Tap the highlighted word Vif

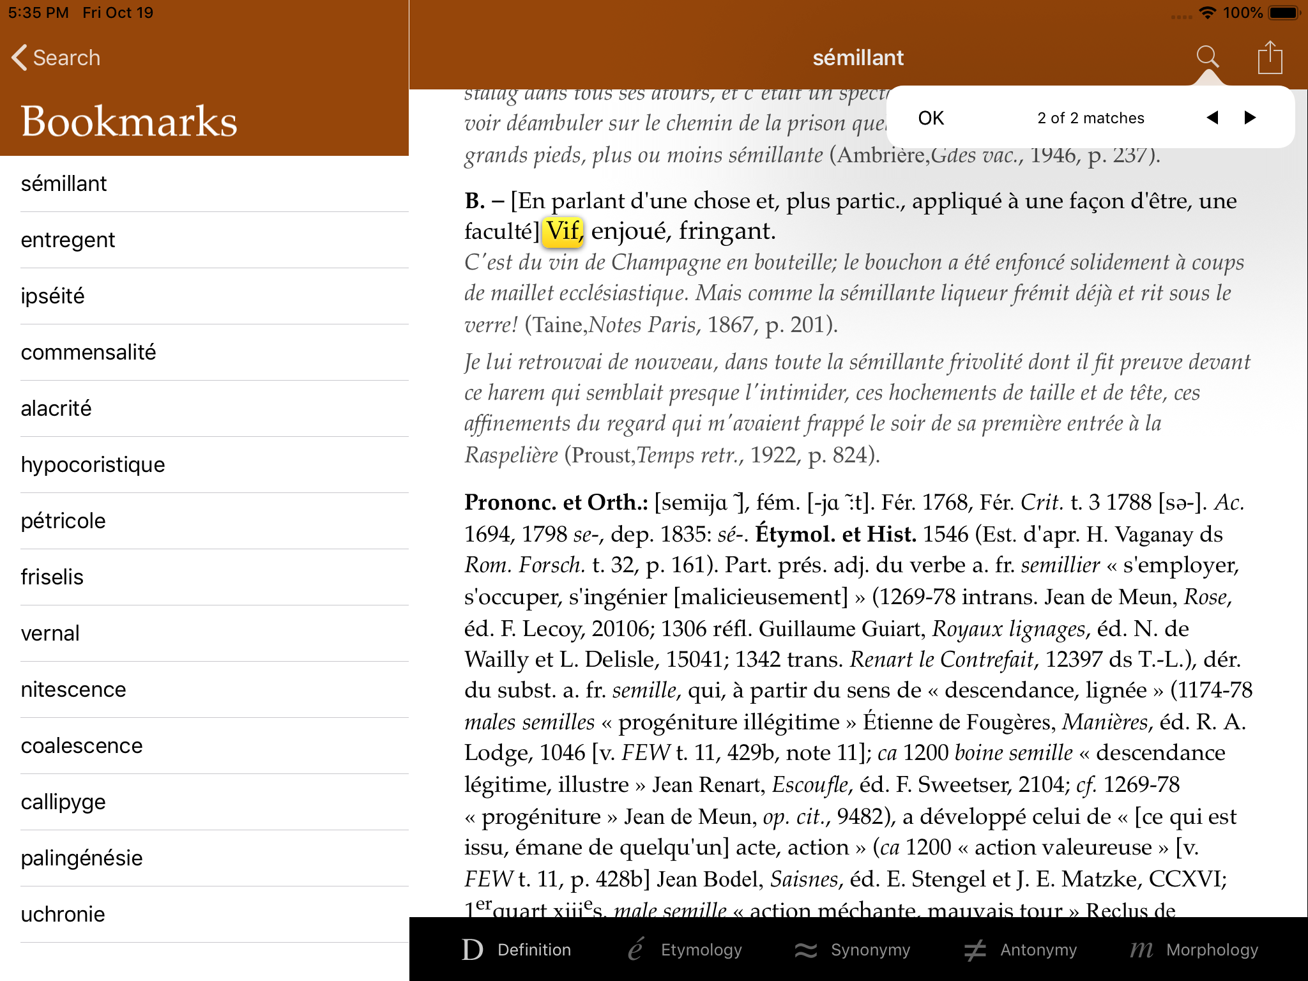(563, 231)
